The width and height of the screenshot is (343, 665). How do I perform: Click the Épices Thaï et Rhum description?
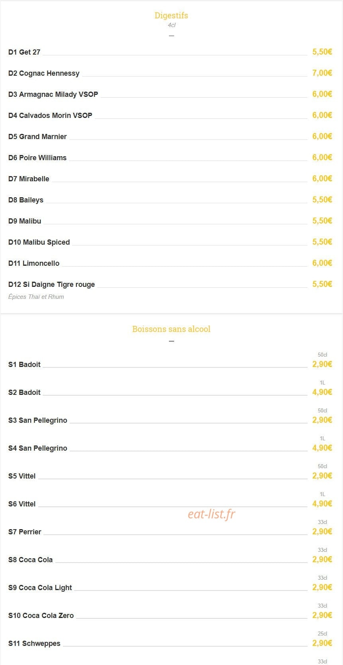pyautogui.click(x=36, y=297)
